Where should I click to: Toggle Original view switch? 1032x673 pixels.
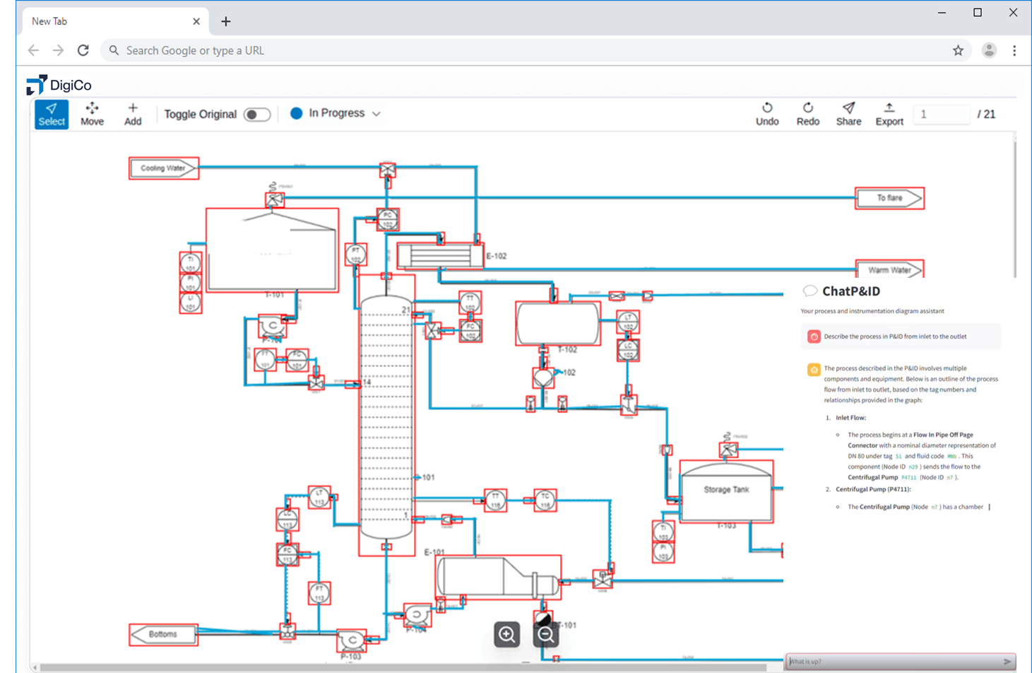tap(256, 115)
